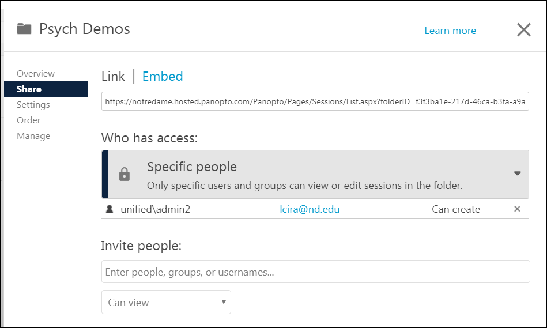
Task: Open the Learn more link
Action: [x=450, y=31]
